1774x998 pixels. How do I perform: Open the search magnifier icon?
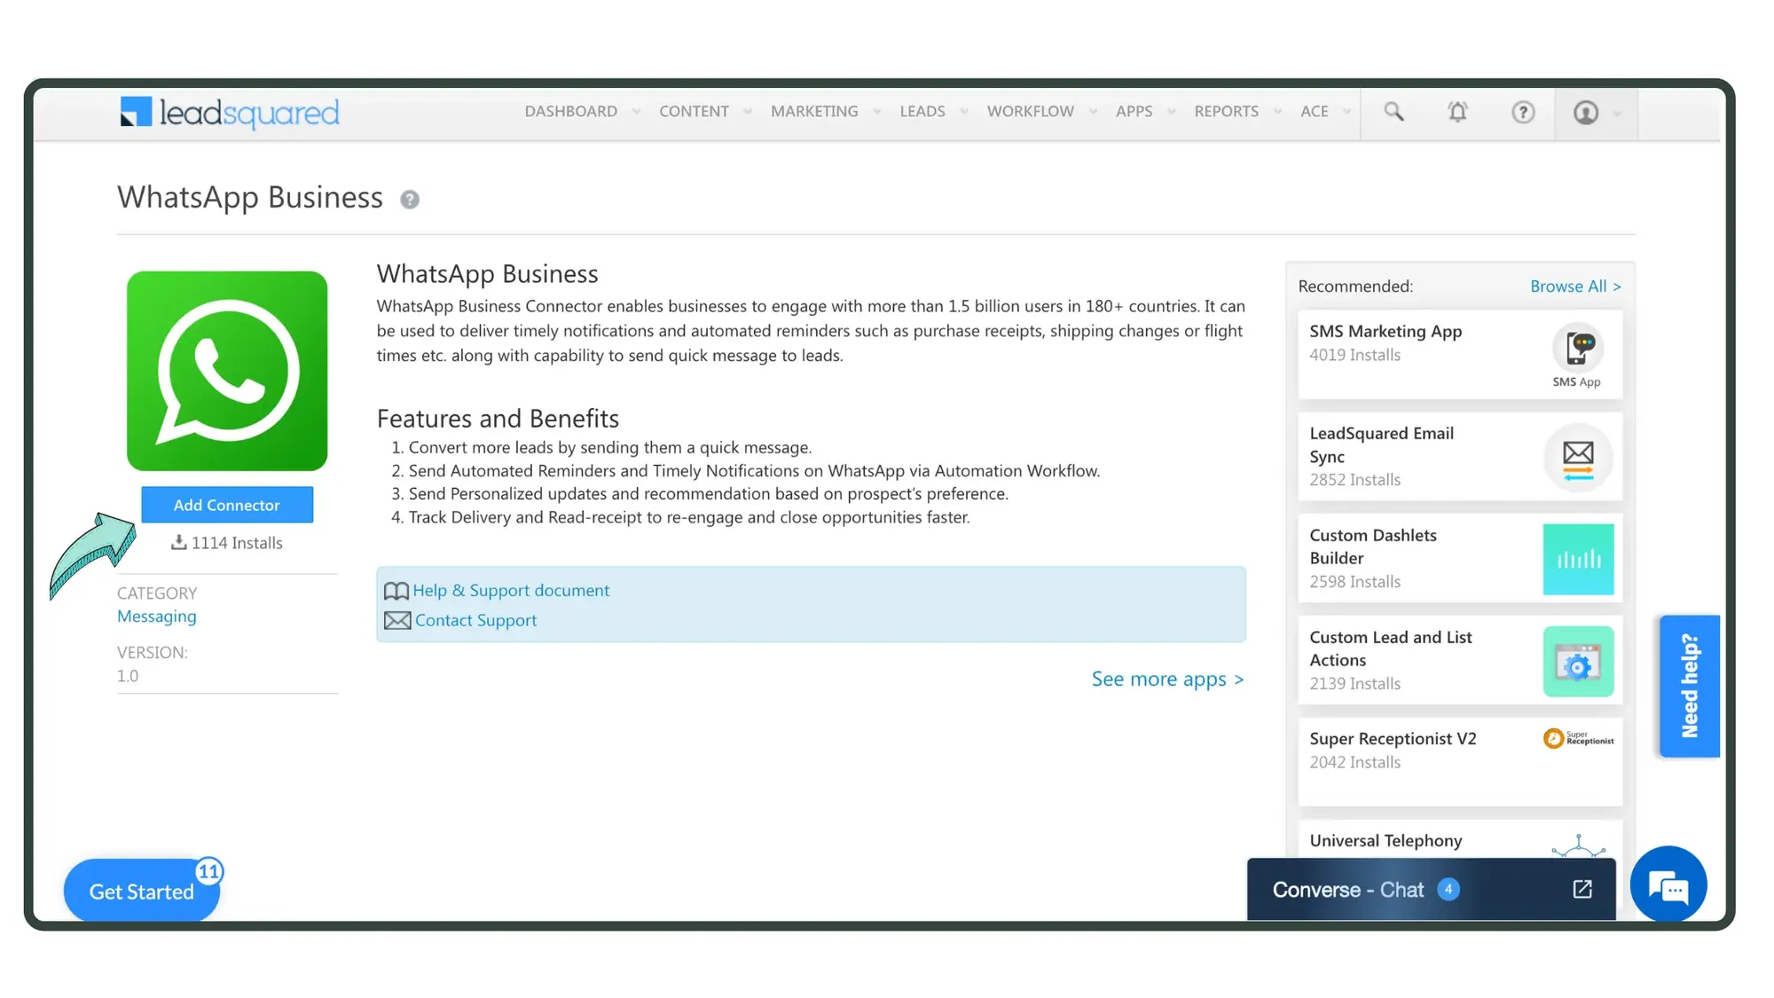1393,112
